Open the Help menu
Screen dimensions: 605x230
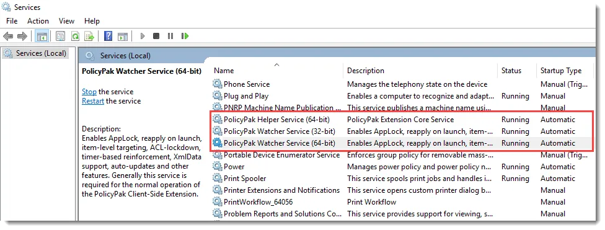[92, 21]
